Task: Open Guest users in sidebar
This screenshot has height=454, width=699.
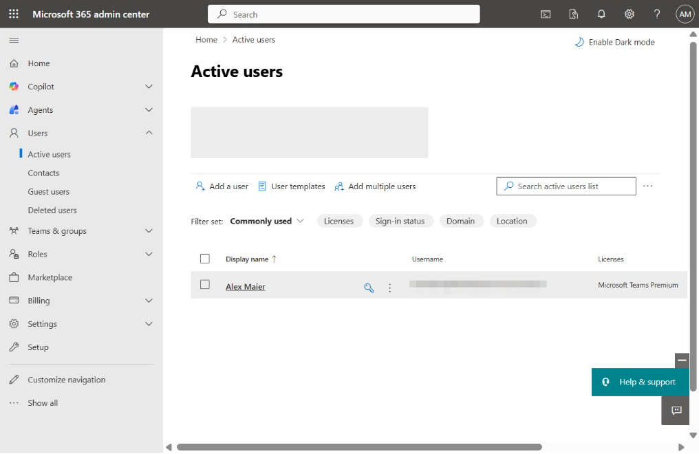Action: pyautogui.click(x=49, y=192)
